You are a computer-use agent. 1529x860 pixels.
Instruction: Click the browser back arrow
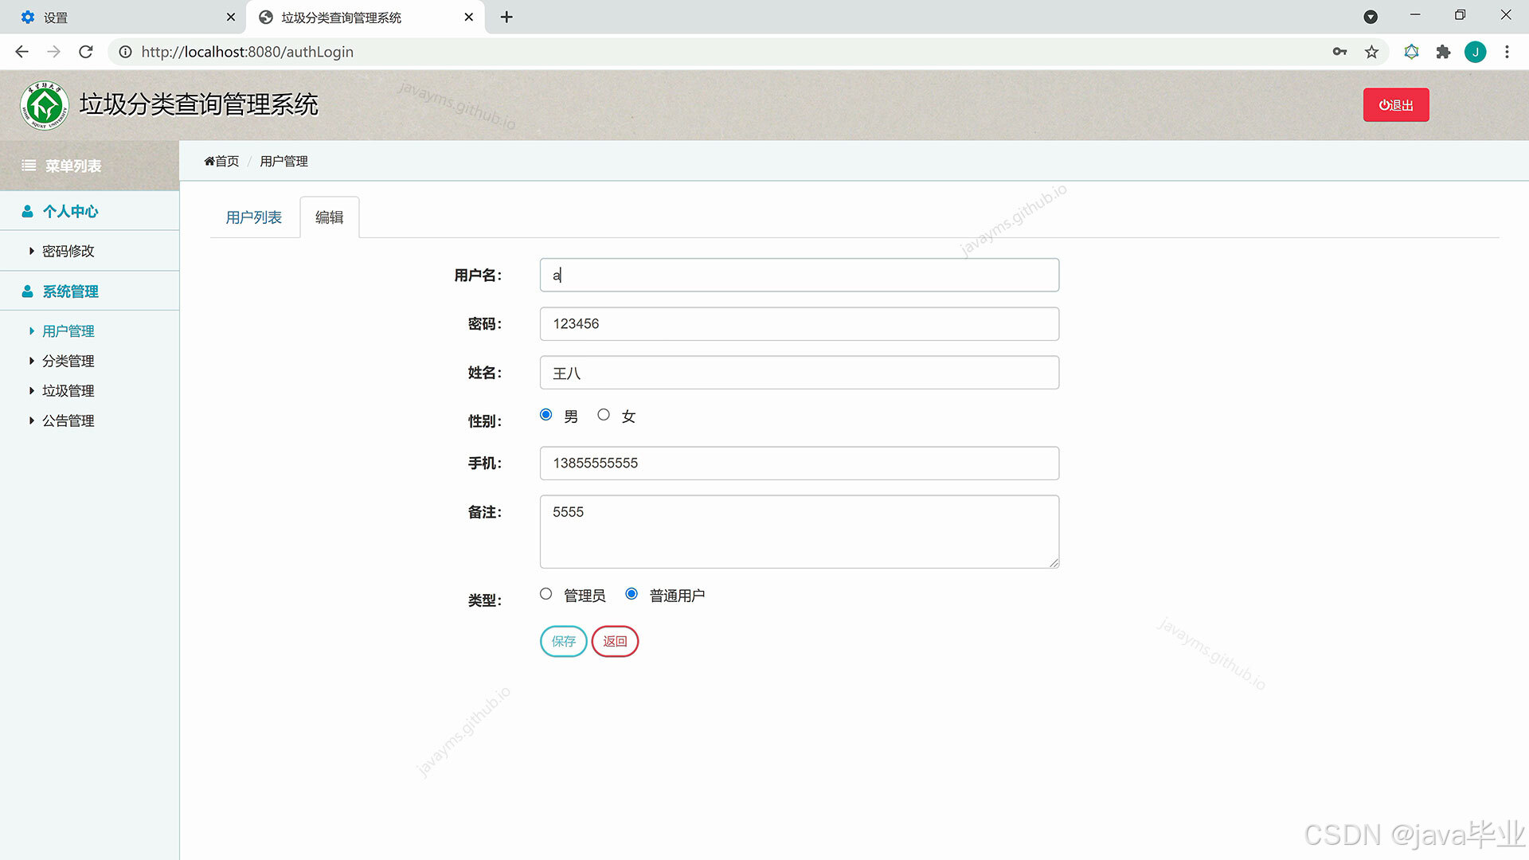22,52
